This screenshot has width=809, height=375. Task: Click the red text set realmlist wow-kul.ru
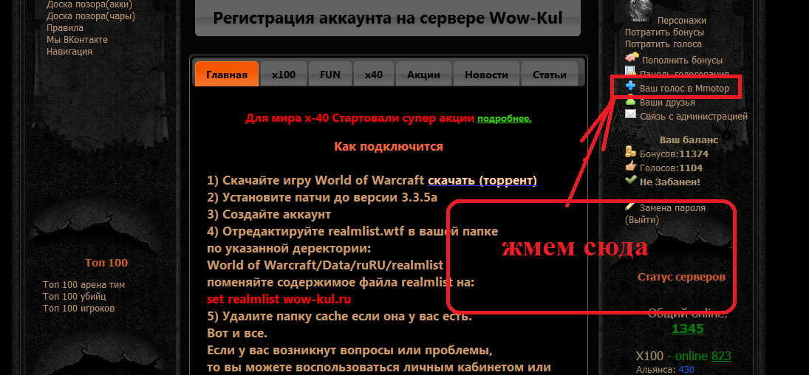[x=279, y=299]
